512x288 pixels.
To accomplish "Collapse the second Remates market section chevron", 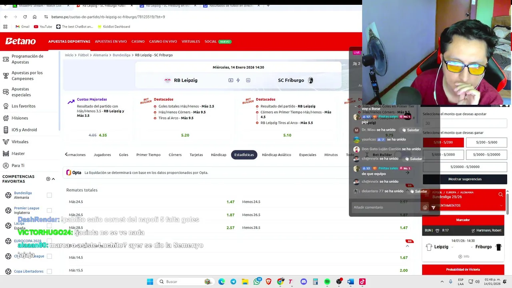I will pyautogui.click(x=407, y=246).
